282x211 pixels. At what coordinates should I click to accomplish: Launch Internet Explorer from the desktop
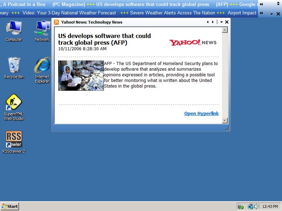pos(42,70)
